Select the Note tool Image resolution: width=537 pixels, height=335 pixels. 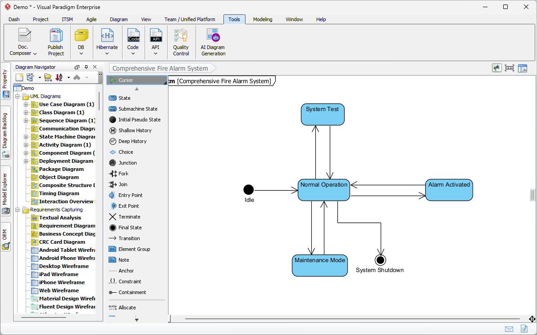tap(119, 260)
